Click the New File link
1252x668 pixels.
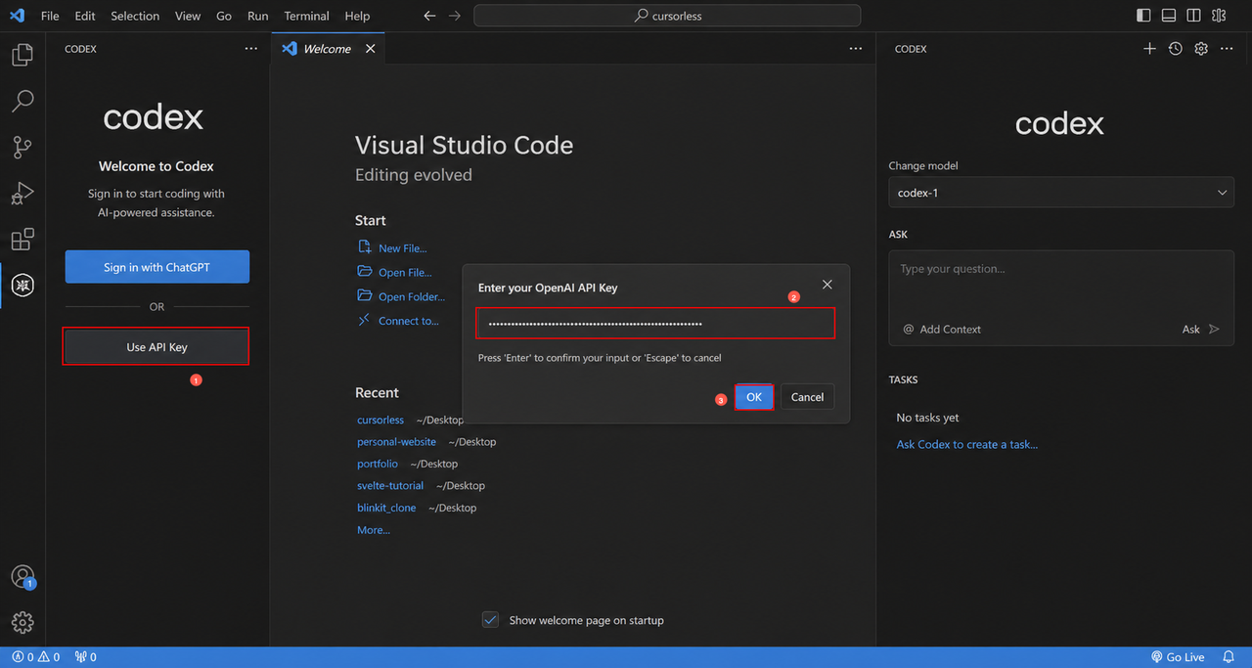tap(392, 248)
